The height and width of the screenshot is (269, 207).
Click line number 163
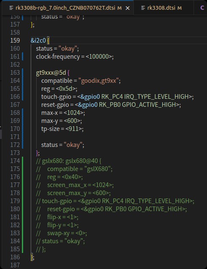pos(15,73)
